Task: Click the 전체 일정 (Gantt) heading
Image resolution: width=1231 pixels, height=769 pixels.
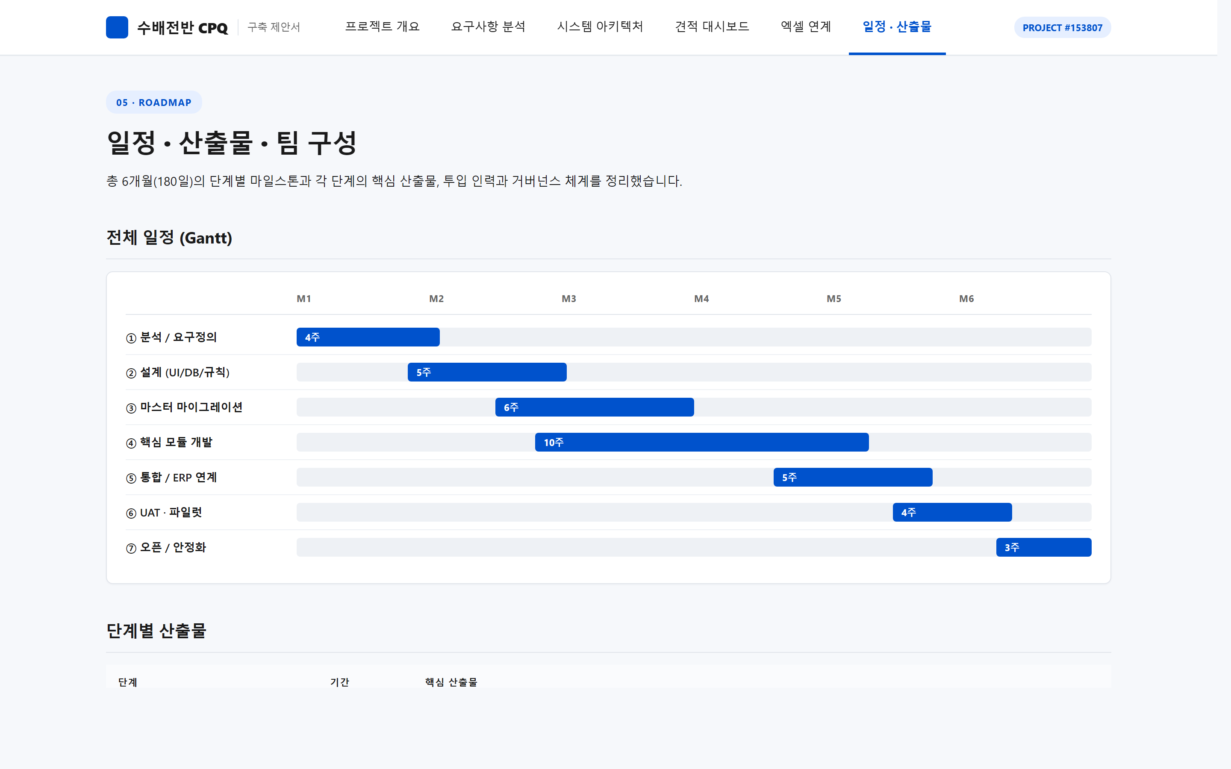Action: (169, 238)
